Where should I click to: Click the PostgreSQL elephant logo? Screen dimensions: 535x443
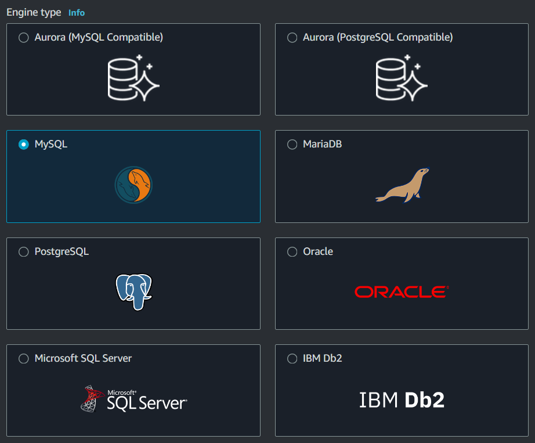(x=133, y=291)
